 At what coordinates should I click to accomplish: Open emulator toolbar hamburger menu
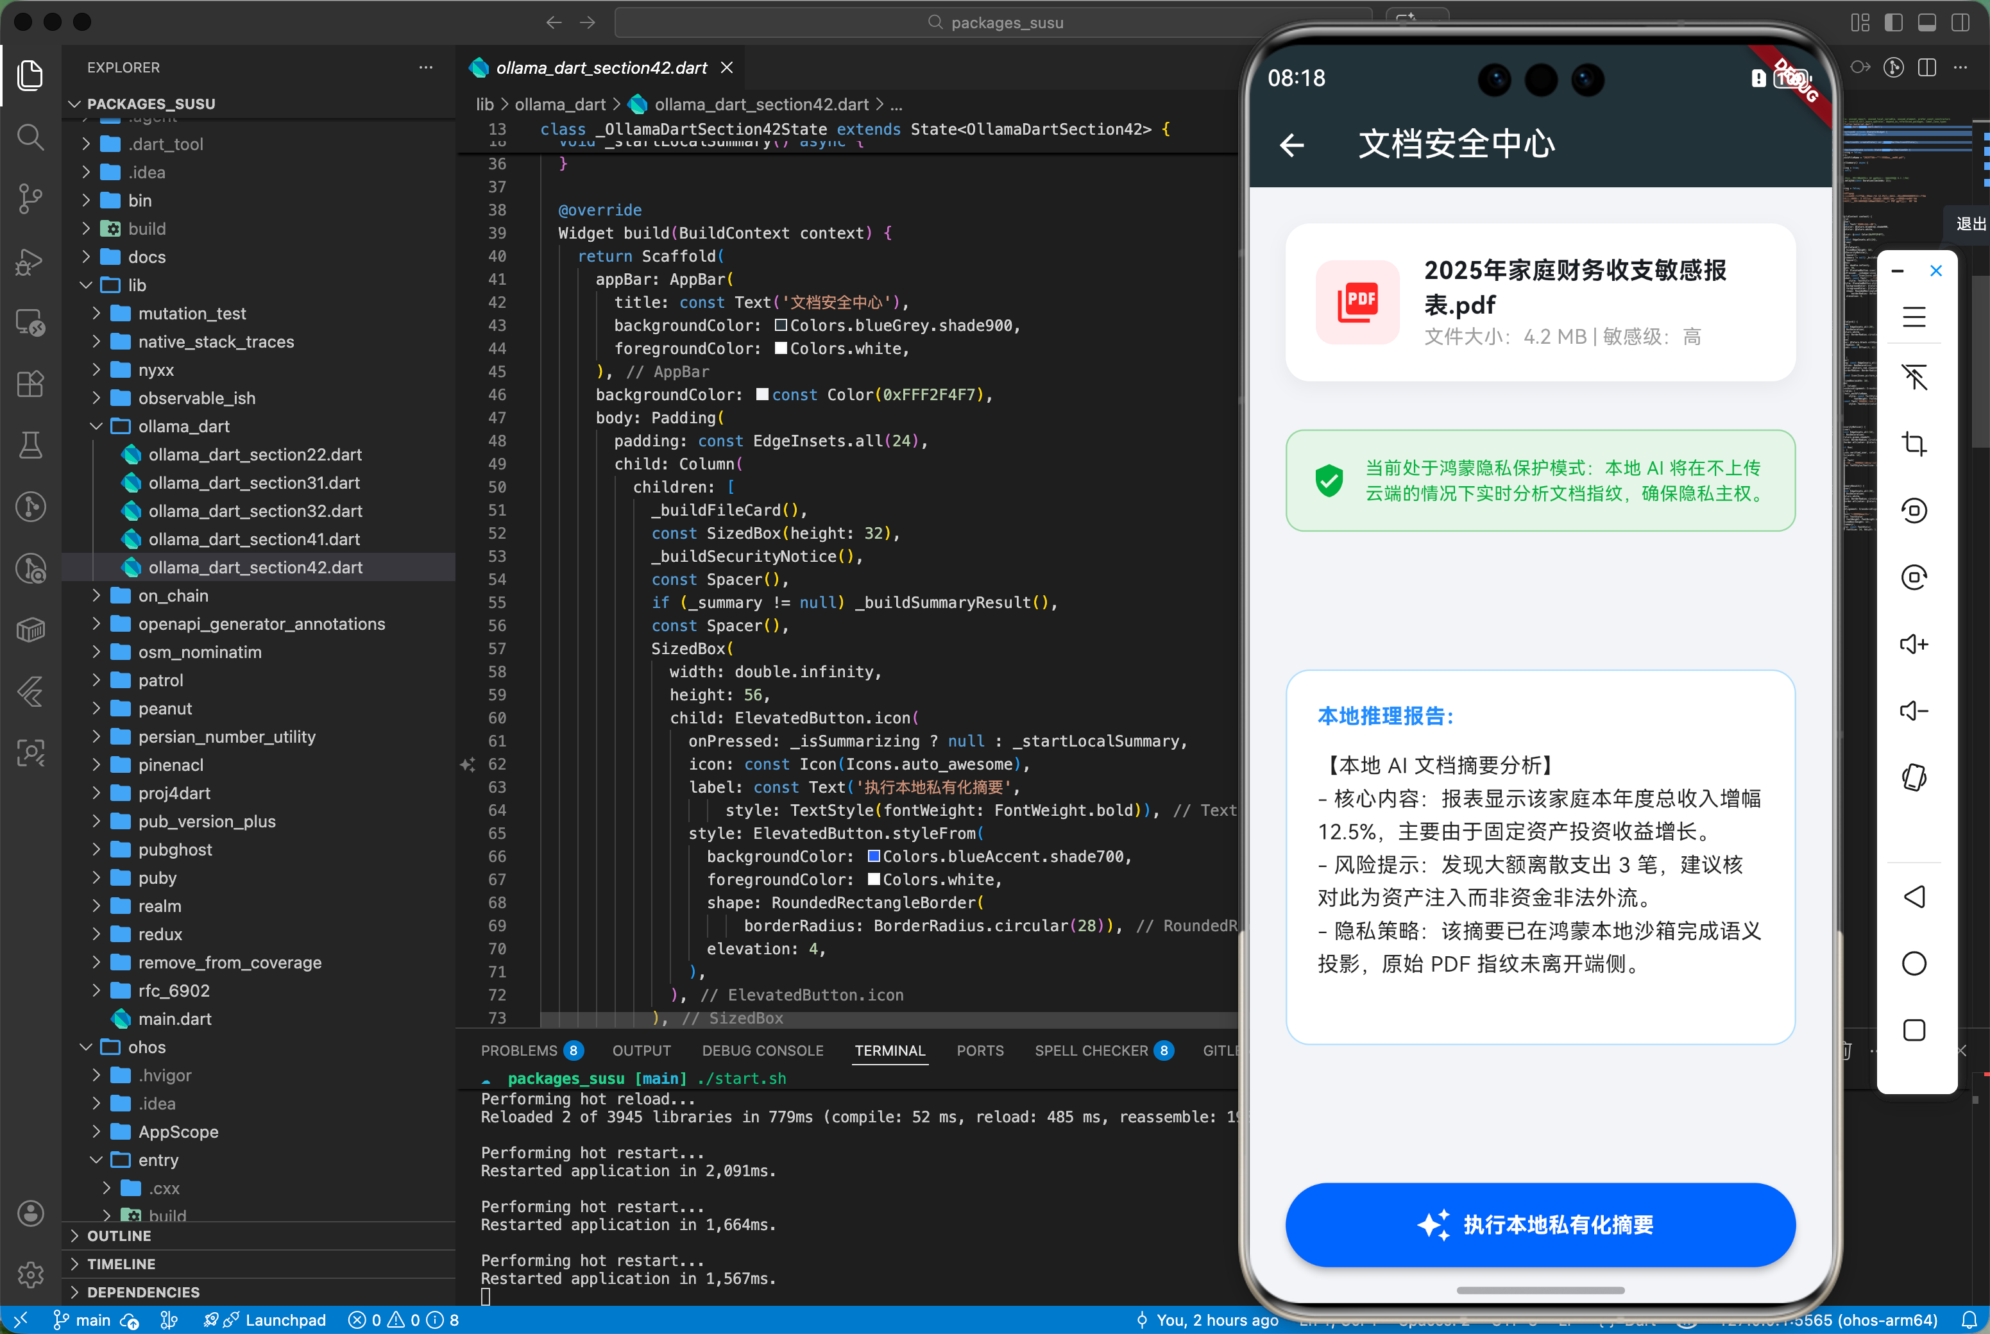(1914, 316)
